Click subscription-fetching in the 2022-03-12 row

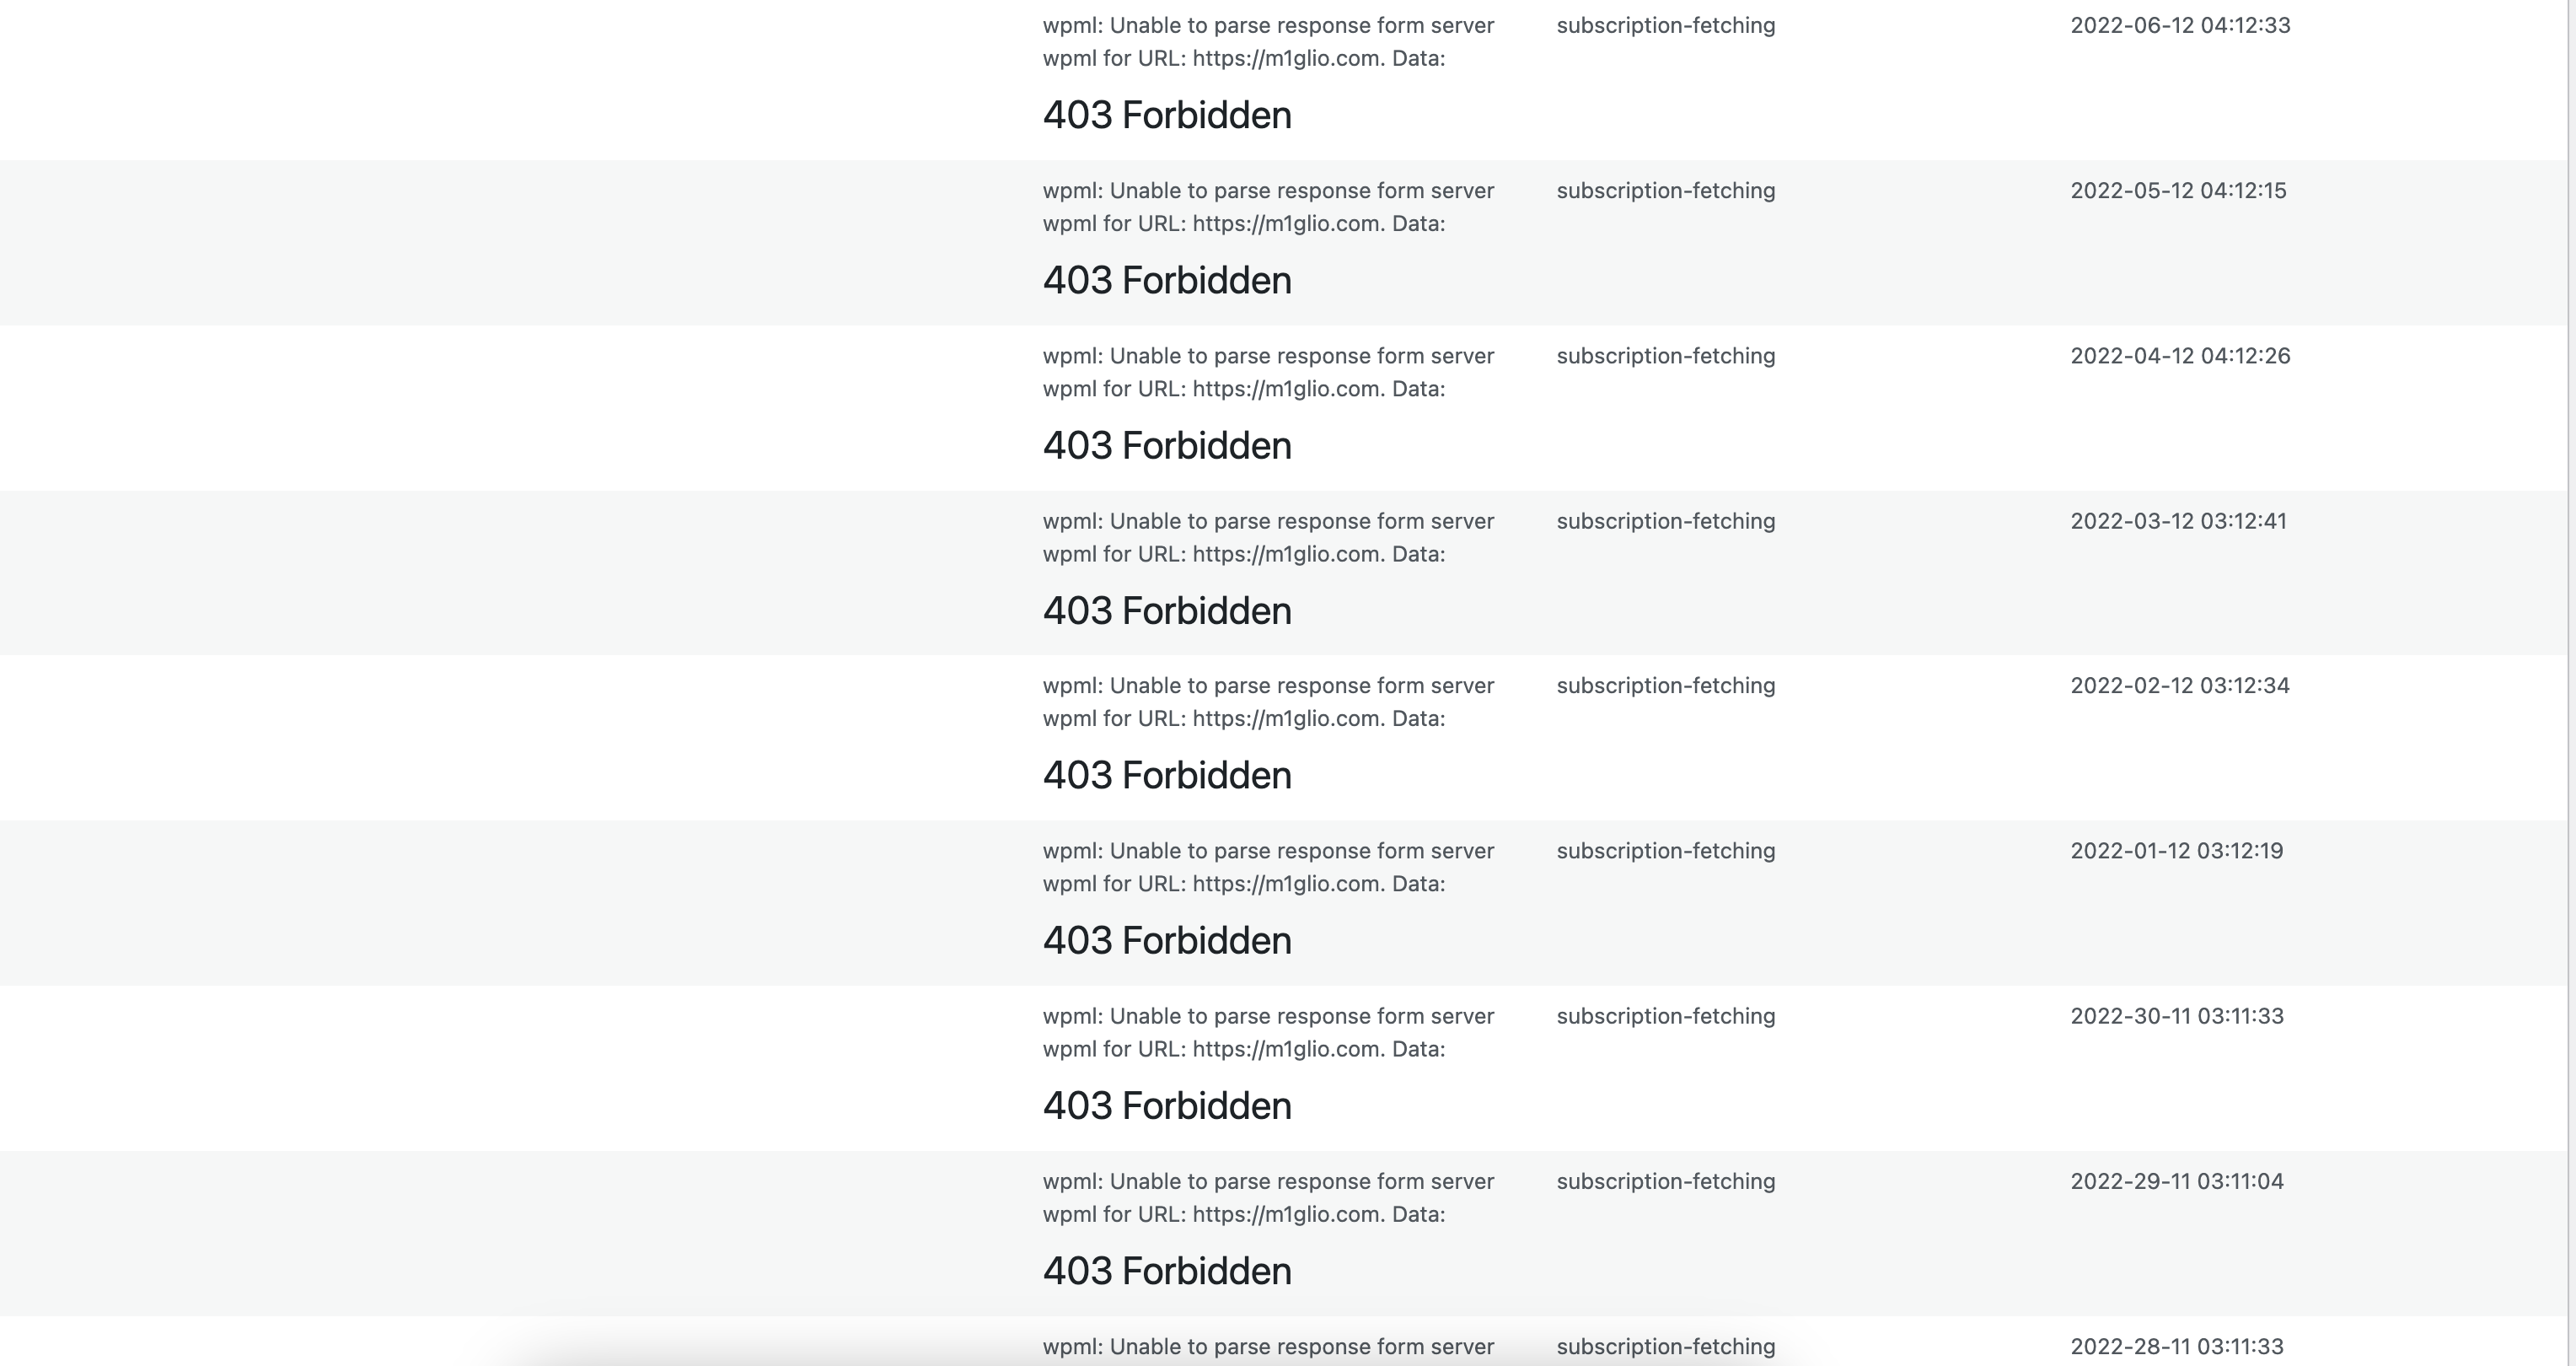(1666, 520)
